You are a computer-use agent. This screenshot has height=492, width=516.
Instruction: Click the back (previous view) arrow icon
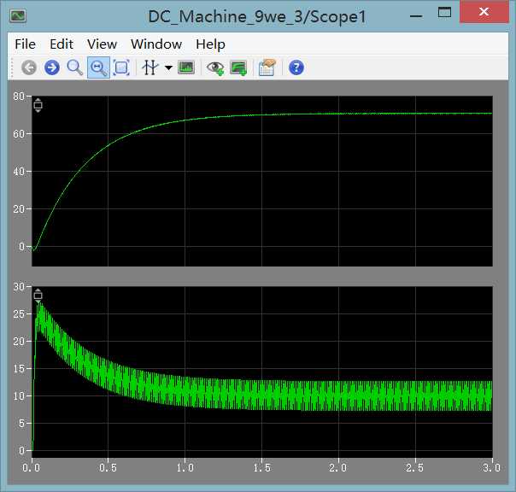pyautogui.click(x=29, y=67)
